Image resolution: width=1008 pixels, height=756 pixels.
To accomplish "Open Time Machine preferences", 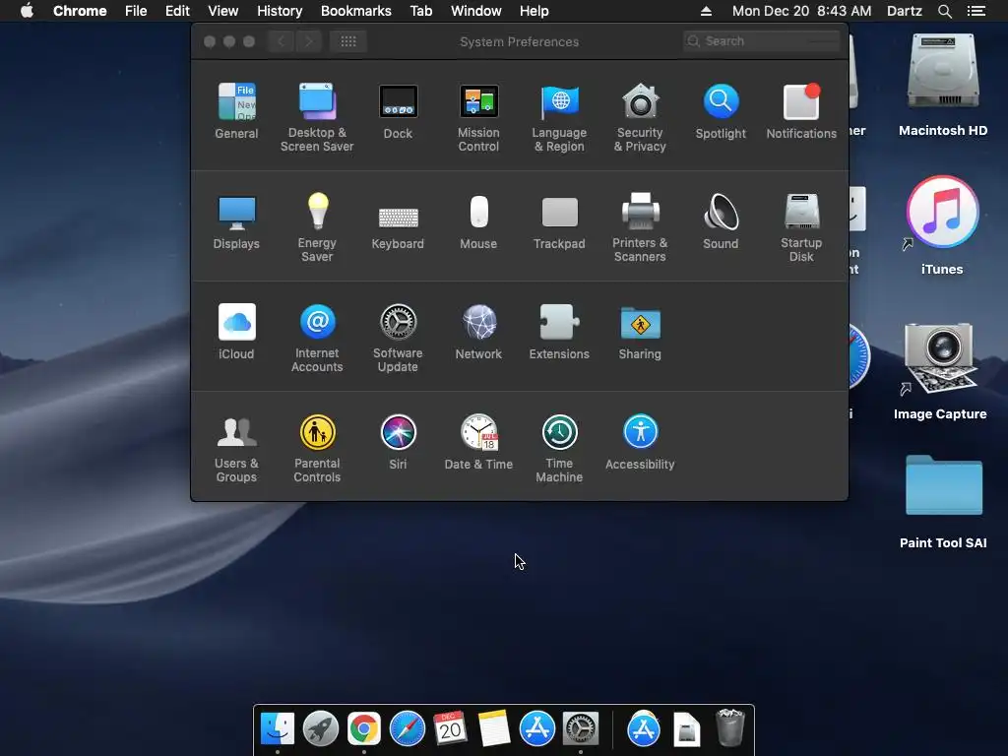I will [559, 448].
